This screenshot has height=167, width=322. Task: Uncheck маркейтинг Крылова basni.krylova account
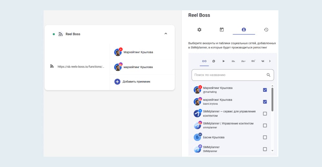265,102
